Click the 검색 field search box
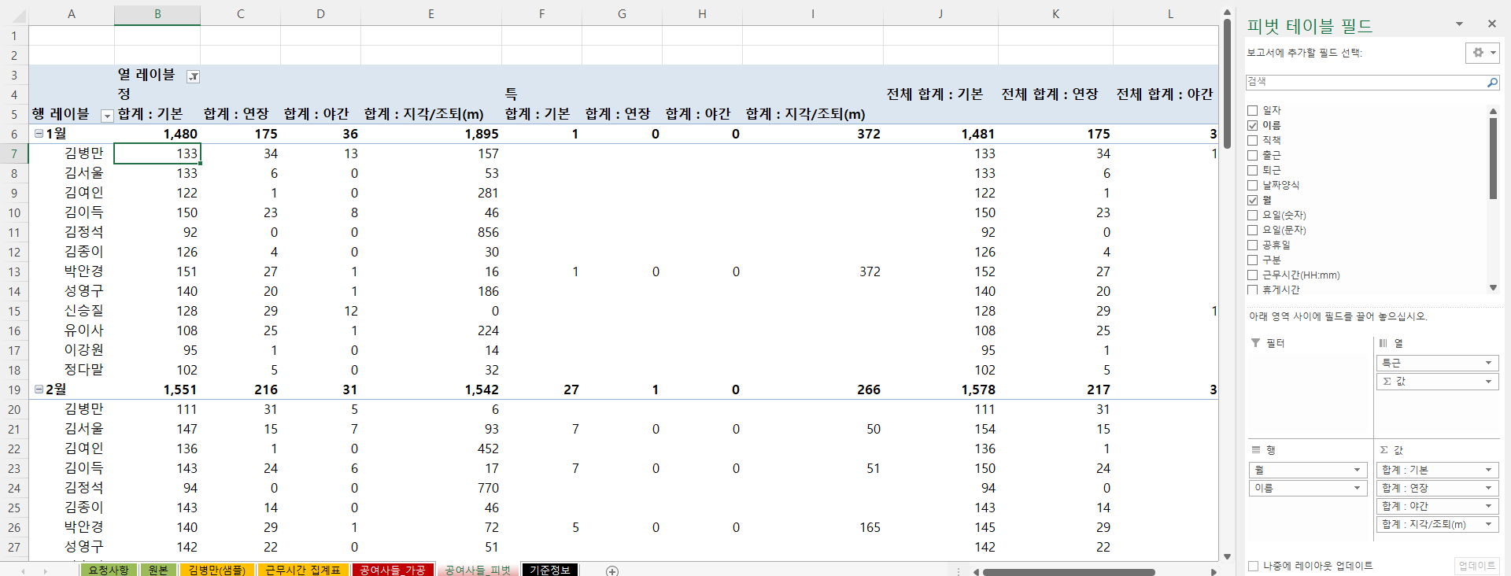The width and height of the screenshot is (1511, 576). click(x=1364, y=82)
